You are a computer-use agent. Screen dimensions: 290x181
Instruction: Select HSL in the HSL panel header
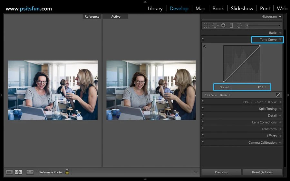tap(246, 102)
